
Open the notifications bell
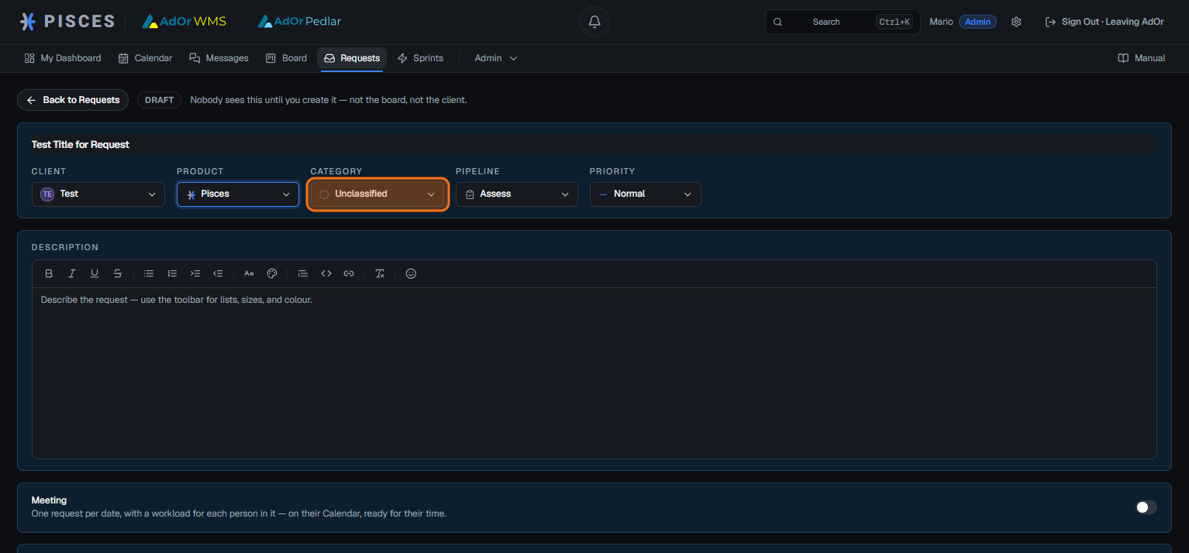(x=594, y=22)
